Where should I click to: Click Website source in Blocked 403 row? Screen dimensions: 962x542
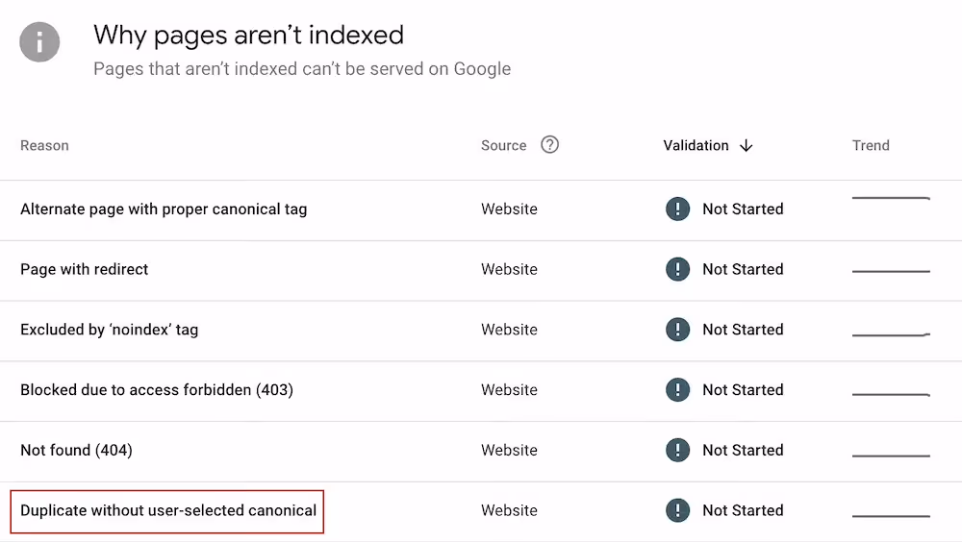(509, 390)
